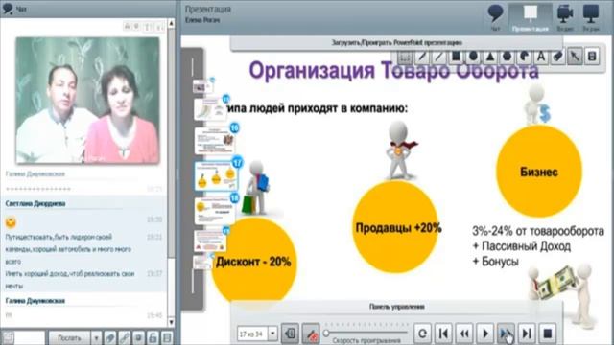This screenshot has width=614, height=345.
Task: Select the triangle shape tool
Action: [490, 57]
